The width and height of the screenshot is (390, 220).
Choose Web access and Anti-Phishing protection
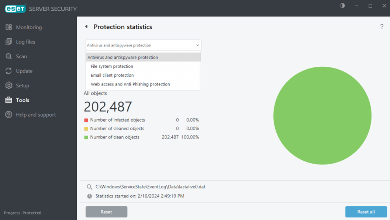[x=130, y=84]
